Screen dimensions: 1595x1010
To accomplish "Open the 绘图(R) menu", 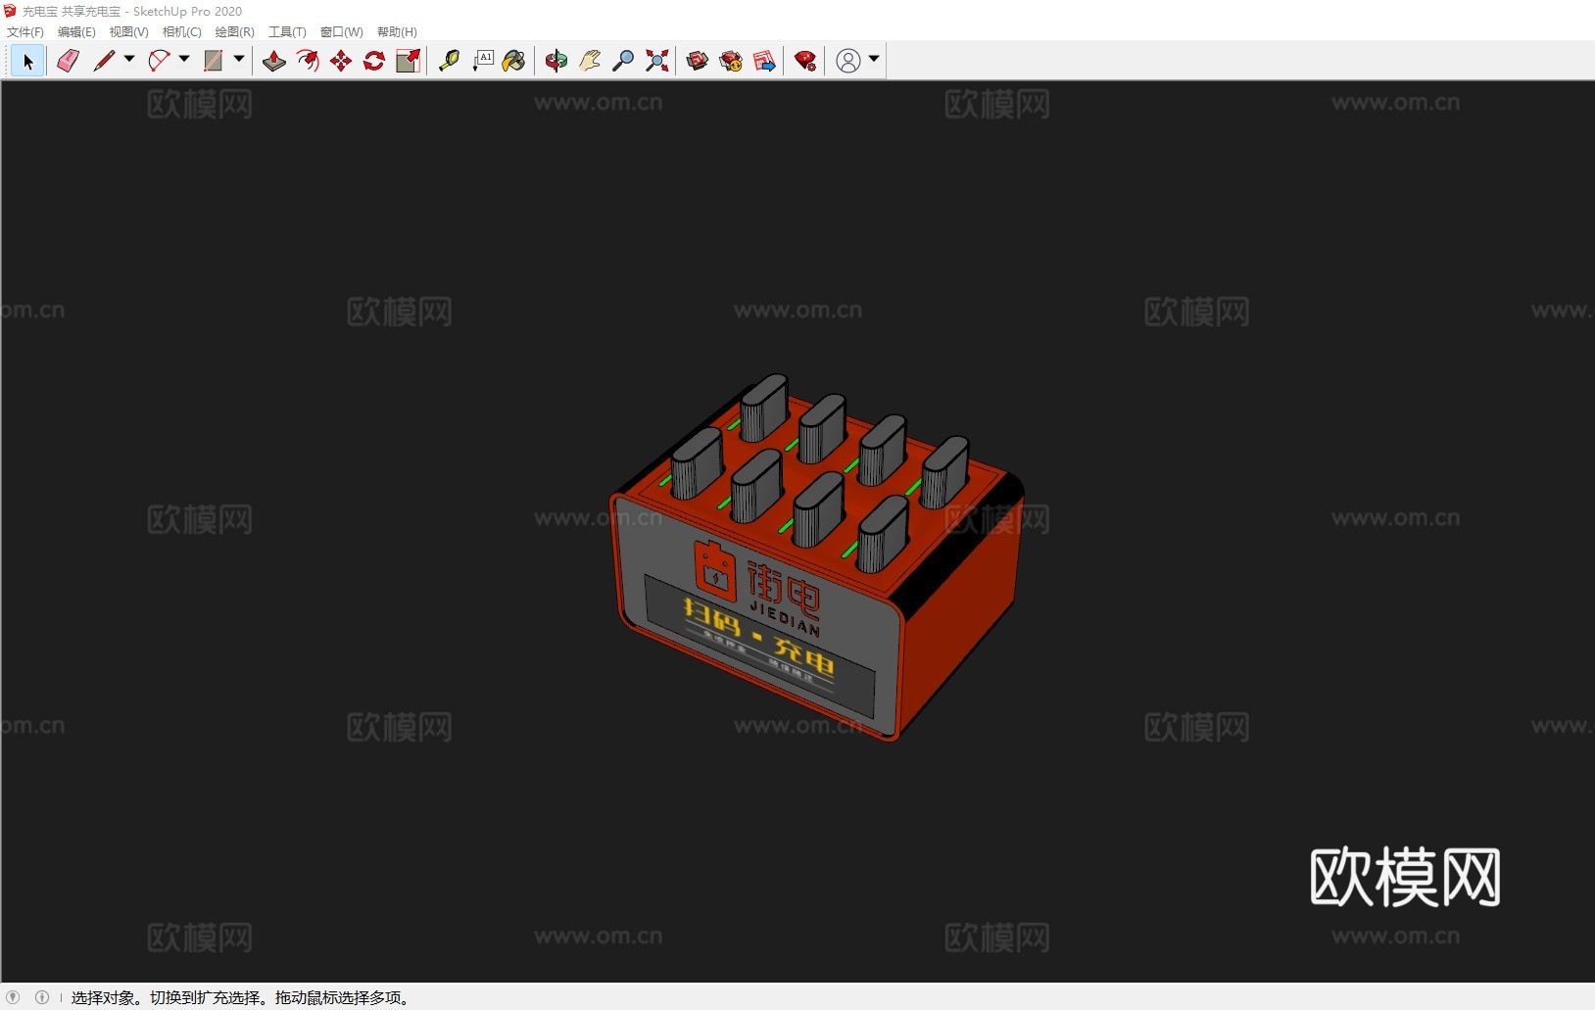I will click(235, 32).
